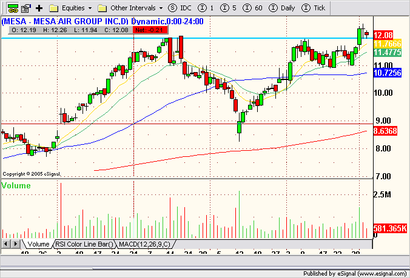
Task: Click the Published by eSignal link text
Action: click(x=355, y=274)
